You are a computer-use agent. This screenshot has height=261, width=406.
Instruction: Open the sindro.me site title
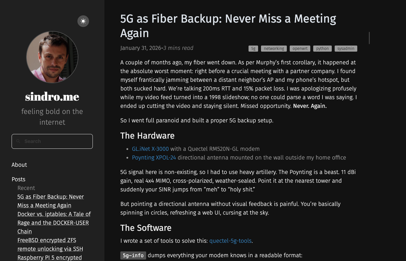(52, 97)
